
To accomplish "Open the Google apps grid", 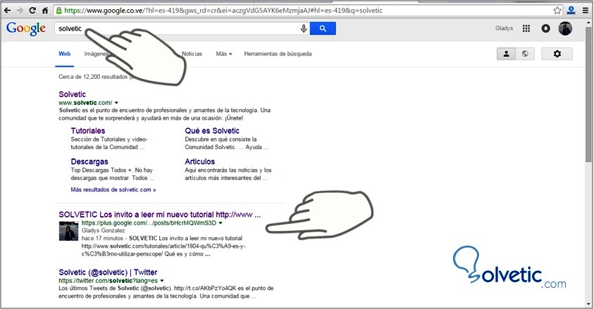I will (x=526, y=28).
